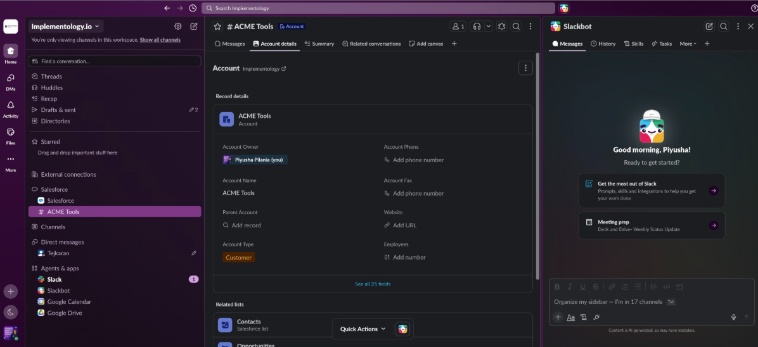Insert a link in Slackbot composer
The image size is (758, 347).
(x=612, y=287)
